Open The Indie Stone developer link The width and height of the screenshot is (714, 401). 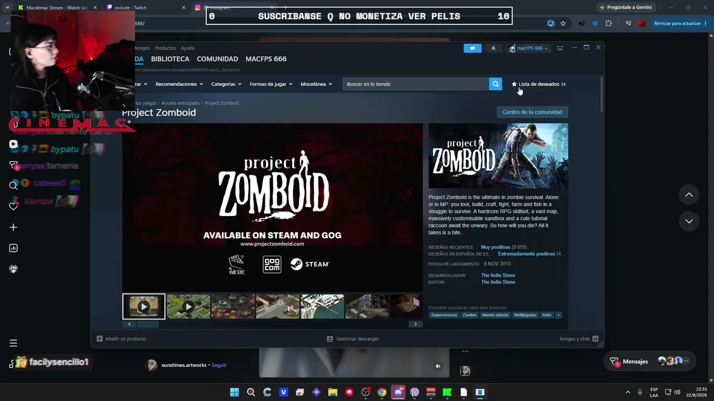(x=498, y=275)
